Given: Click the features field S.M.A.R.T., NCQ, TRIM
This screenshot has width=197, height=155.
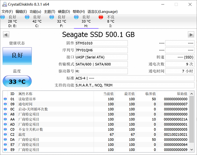Looking at the screenshot, I should (135, 85).
